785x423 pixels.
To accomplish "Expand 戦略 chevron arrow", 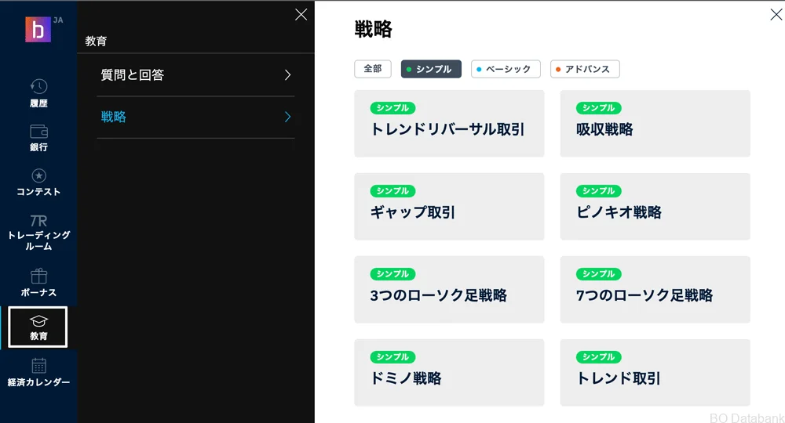I will tap(287, 117).
